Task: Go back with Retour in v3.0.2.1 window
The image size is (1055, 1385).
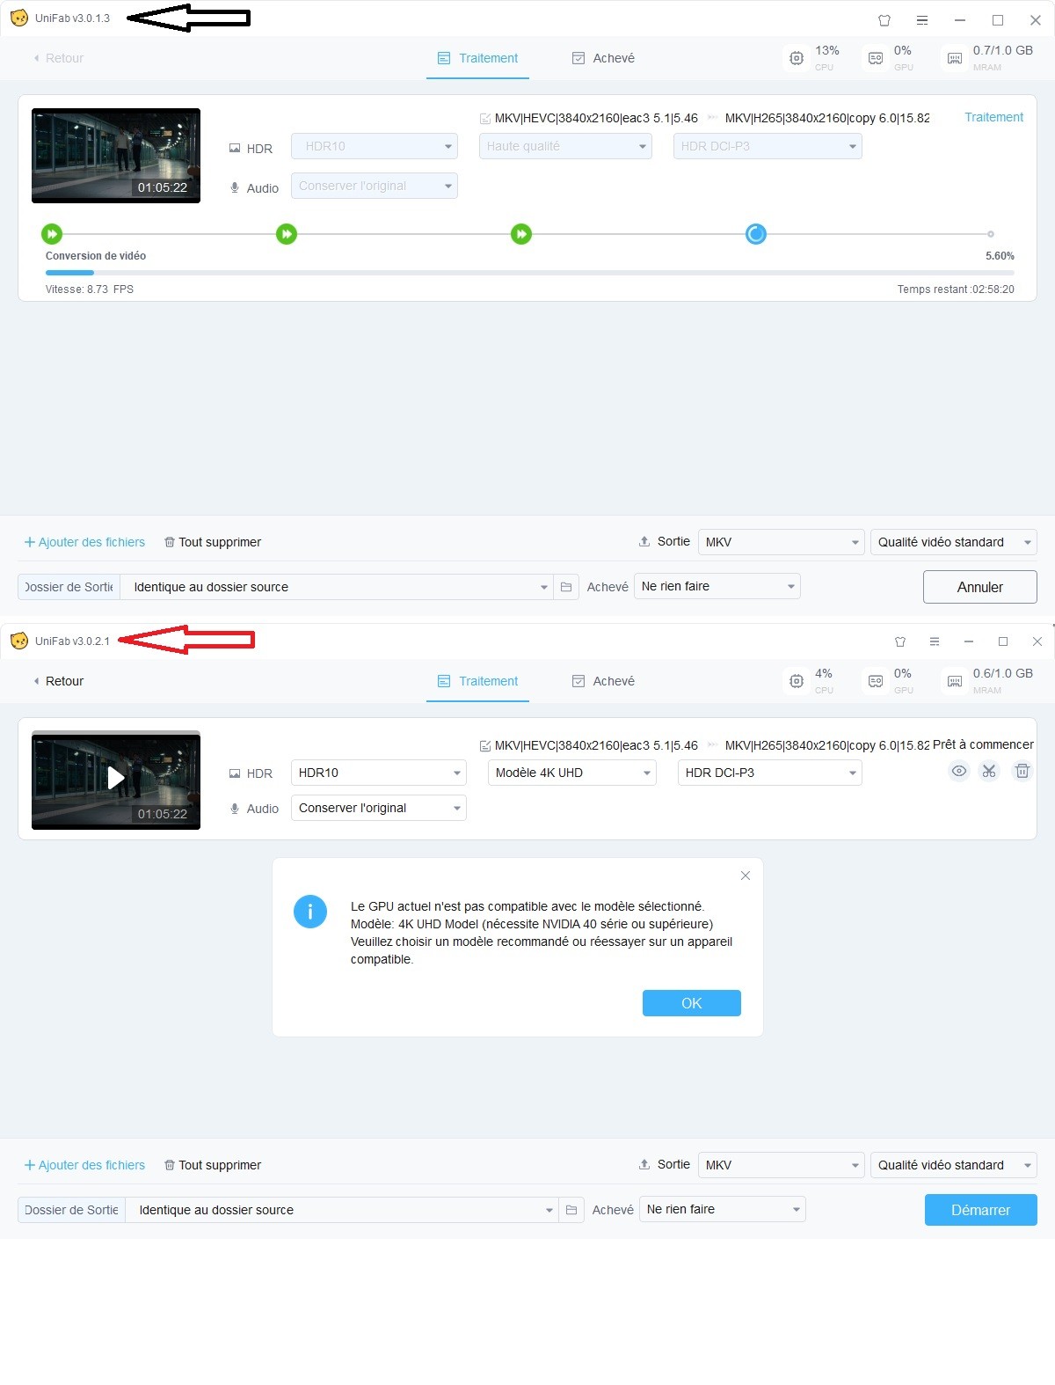Action: [58, 681]
